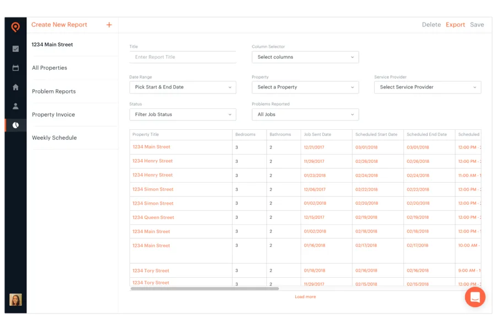Open the properties house sidebar icon
This screenshot has width=496, height=330.
pyautogui.click(x=15, y=87)
